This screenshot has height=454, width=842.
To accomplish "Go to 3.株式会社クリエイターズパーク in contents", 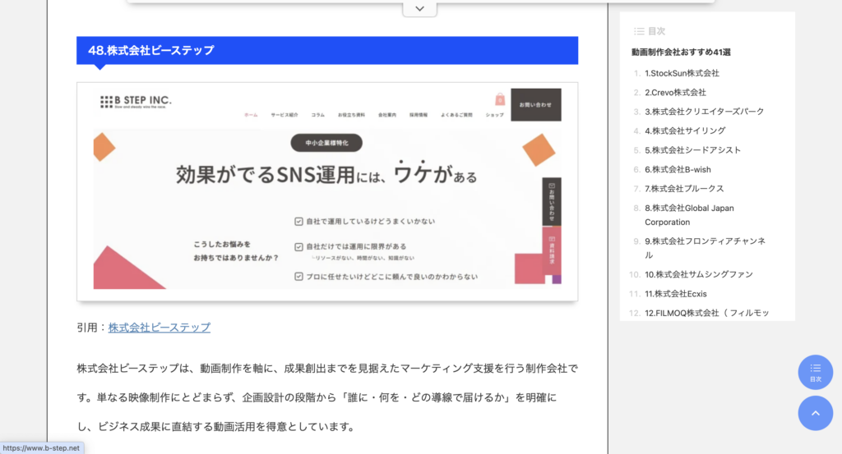I will pyautogui.click(x=705, y=112).
